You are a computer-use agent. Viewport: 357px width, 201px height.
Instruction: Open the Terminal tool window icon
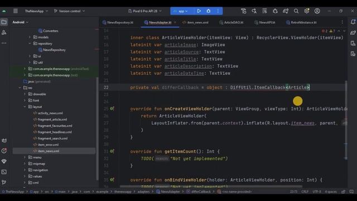(4, 172)
